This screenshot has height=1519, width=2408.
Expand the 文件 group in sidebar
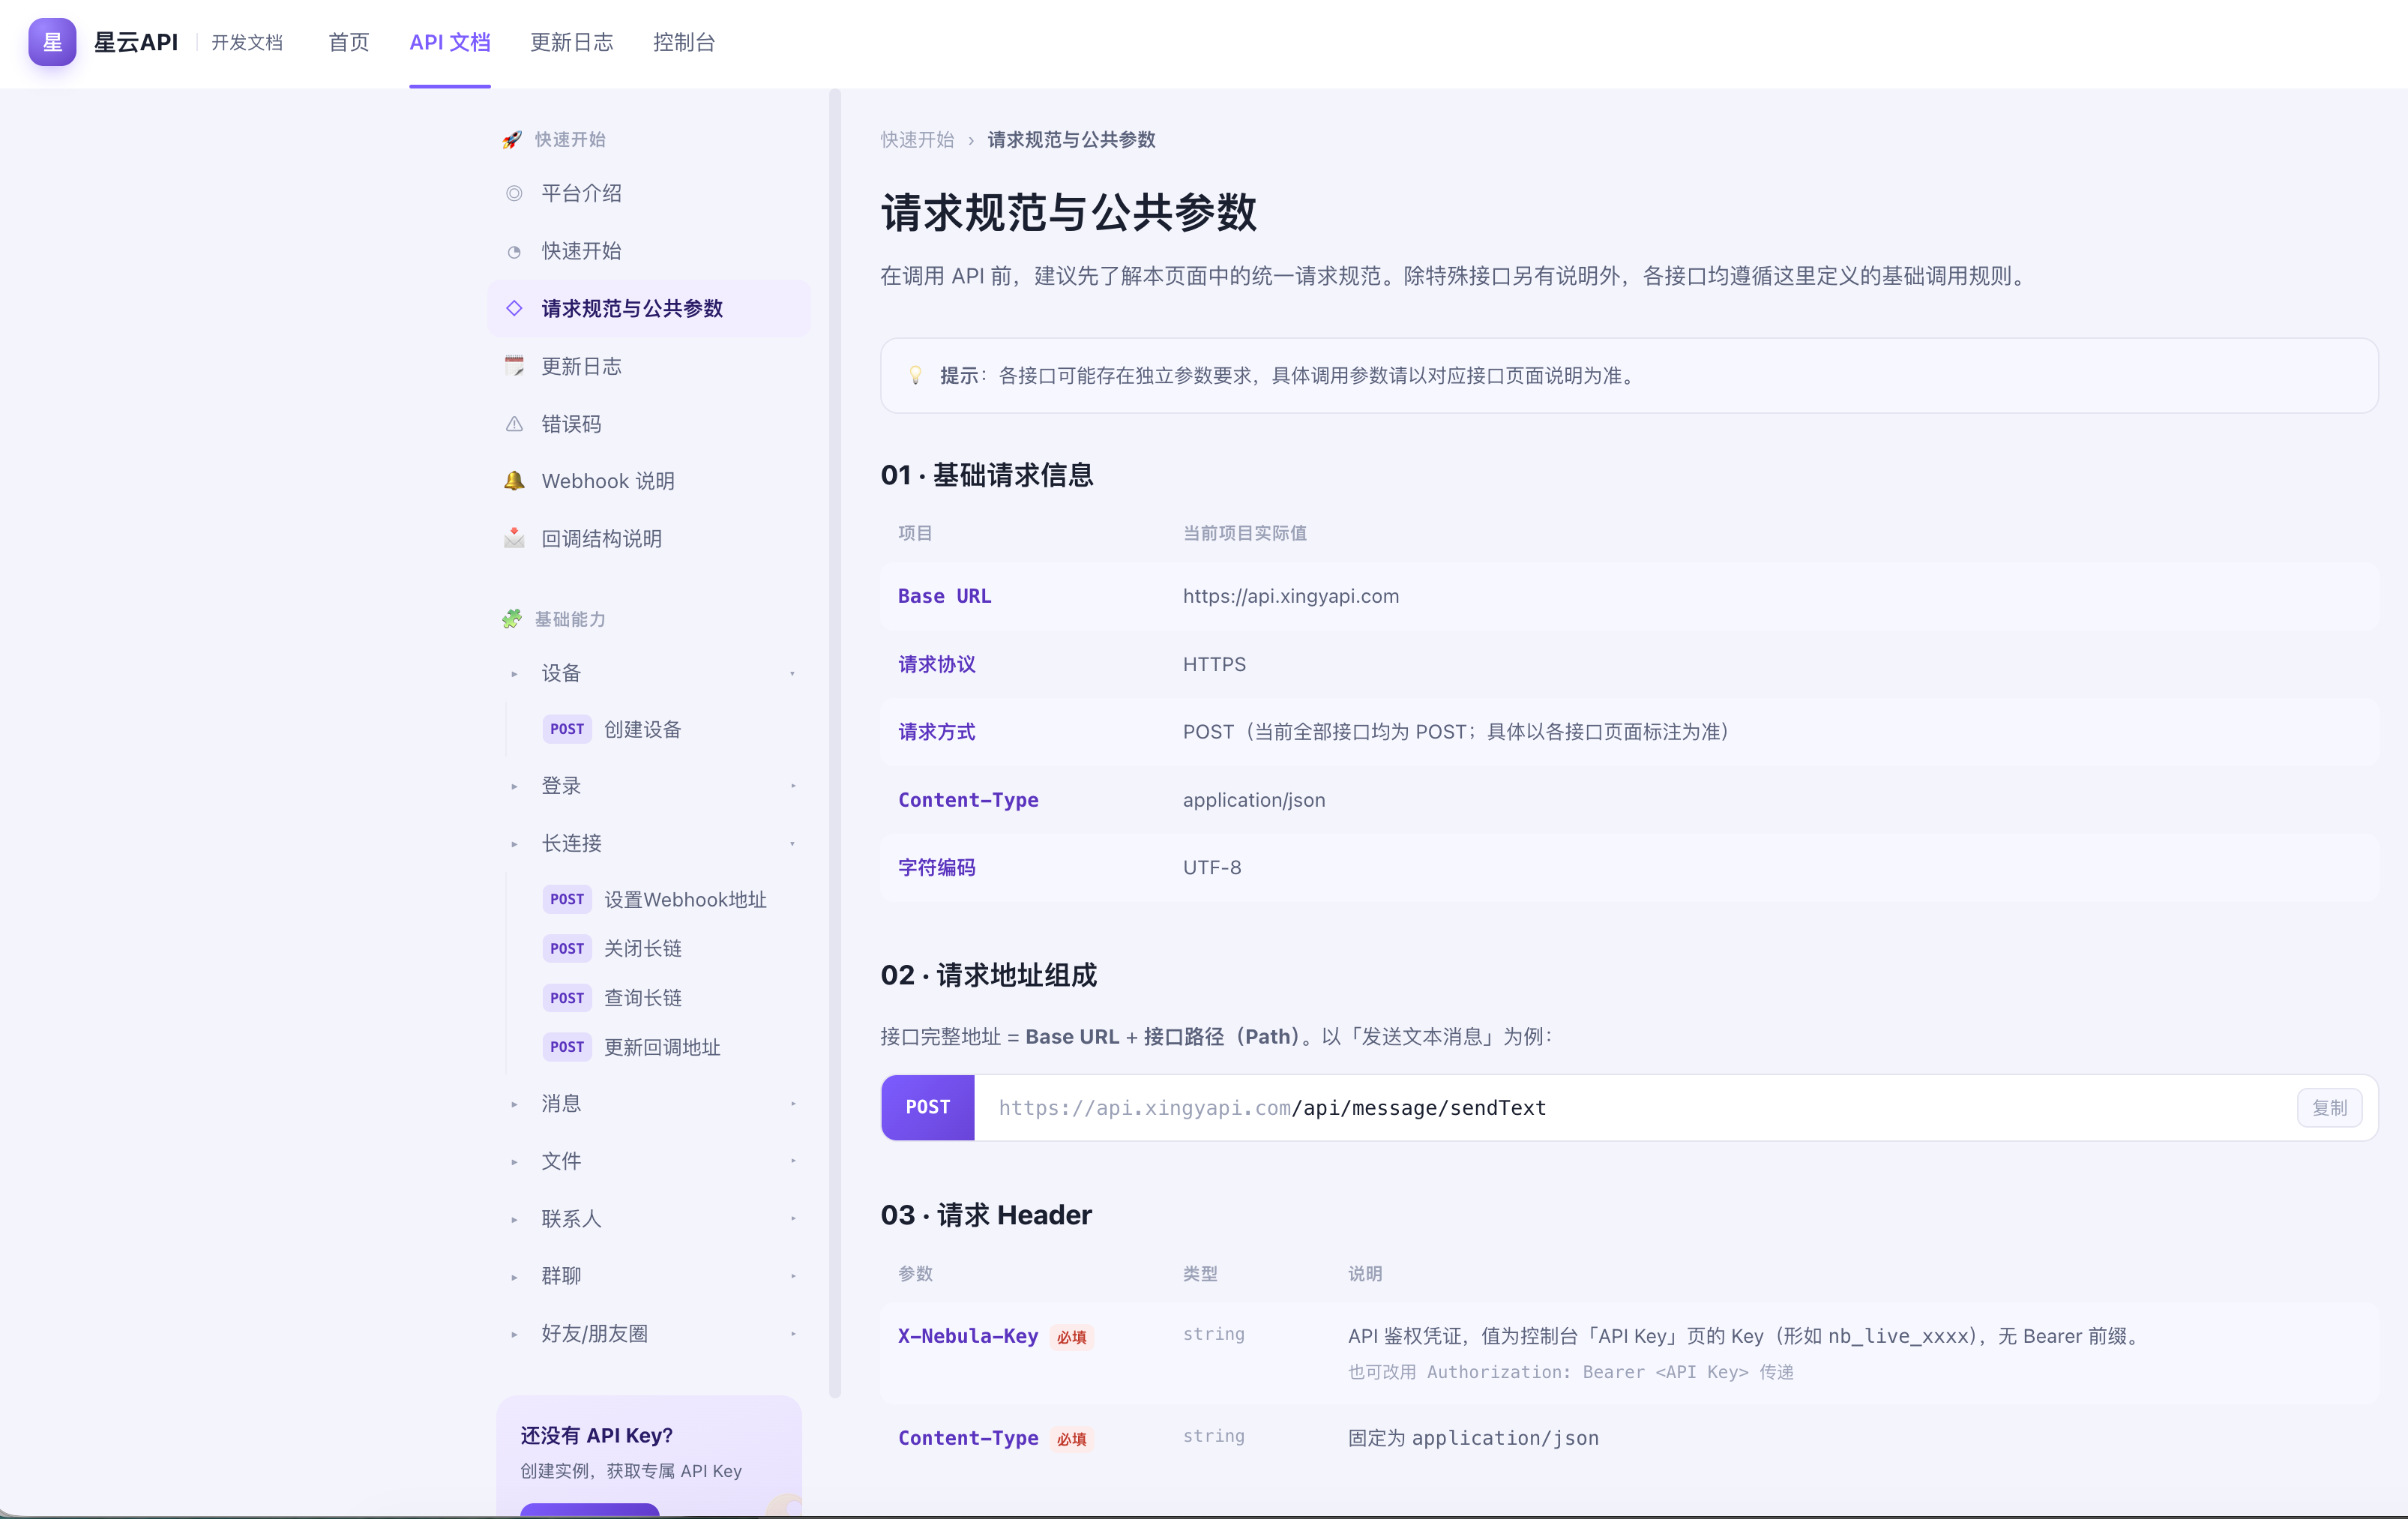(x=648, y=1161)
